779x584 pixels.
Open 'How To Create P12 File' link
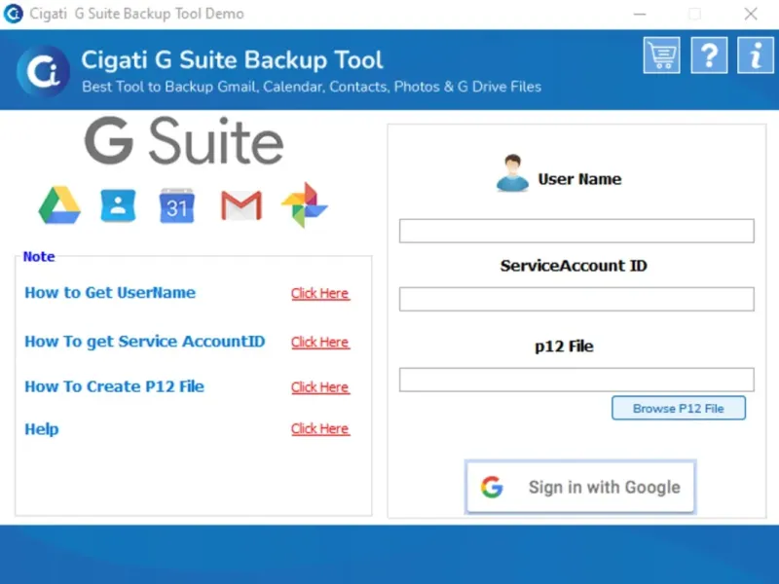point(319,387)
